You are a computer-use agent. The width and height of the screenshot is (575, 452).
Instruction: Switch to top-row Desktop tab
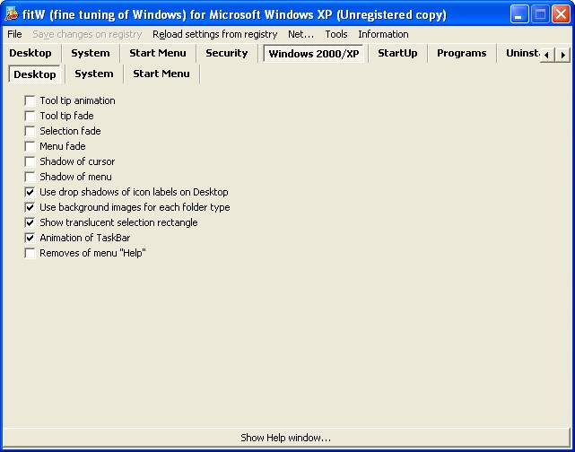coord(30,53)
